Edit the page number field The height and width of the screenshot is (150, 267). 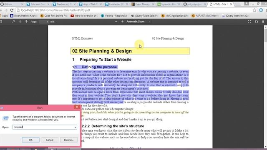coord(44,22)
